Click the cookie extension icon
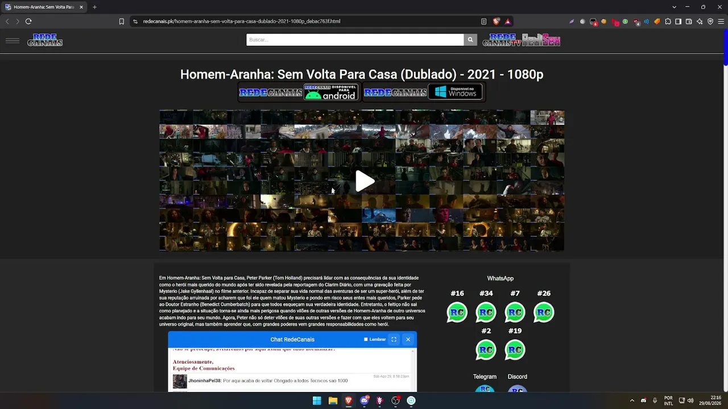 point(604,22)
